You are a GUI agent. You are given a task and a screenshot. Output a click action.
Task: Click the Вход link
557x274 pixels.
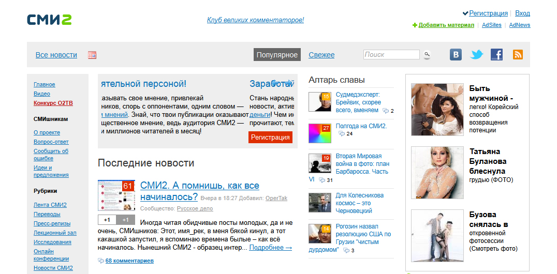[x=522, y=13]
